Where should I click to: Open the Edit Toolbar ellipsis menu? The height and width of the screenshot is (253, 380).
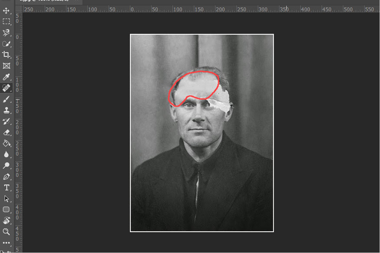(7, 243)
